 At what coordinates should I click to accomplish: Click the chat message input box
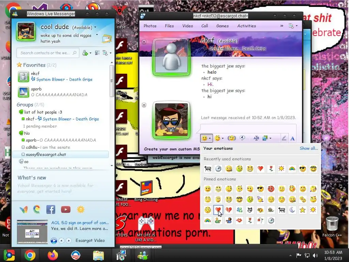[248, 129]
